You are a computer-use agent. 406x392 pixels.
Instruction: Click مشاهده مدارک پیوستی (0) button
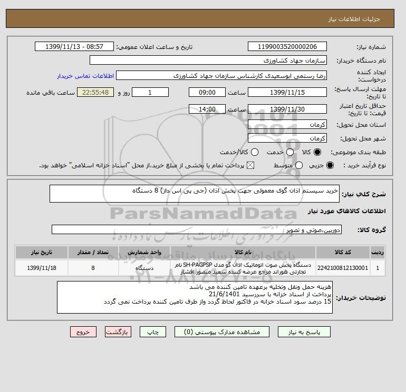pyautogui.click(x=222, y=332)
